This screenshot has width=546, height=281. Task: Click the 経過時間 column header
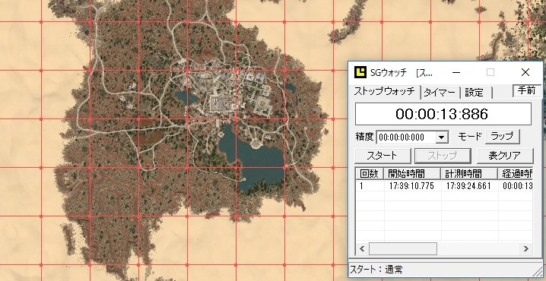pyautogui.click(x=516, y=174)
